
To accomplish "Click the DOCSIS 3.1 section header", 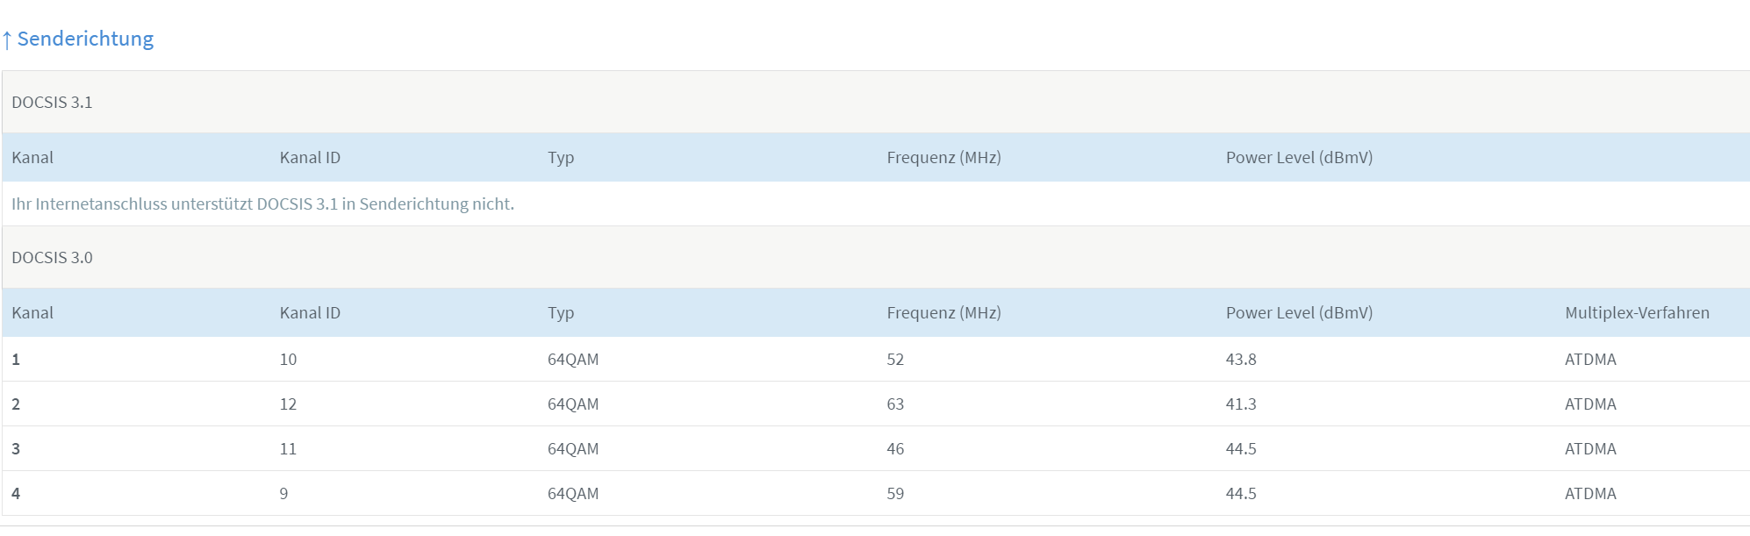I will click(x=52, y=103).
